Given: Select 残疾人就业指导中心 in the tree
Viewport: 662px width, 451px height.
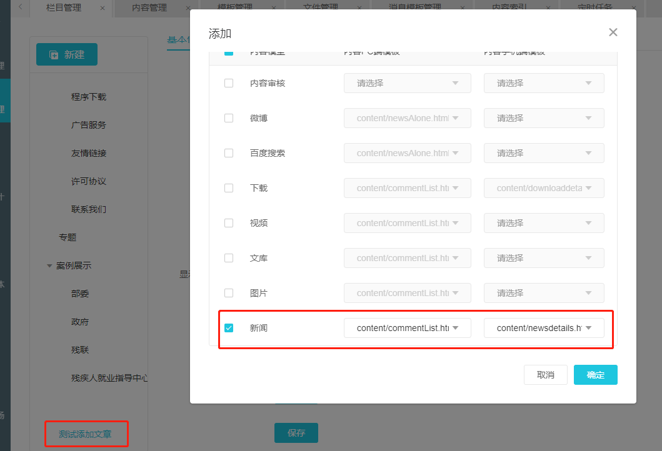Looking at the screenshot, I should (109, 378).
